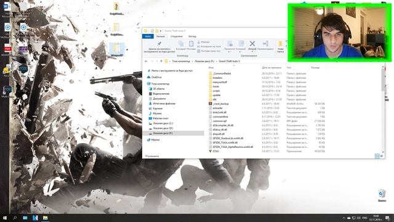Click the red X Delete icon
The height and width of the screenshot is (222, 394).
click(252, 44)
